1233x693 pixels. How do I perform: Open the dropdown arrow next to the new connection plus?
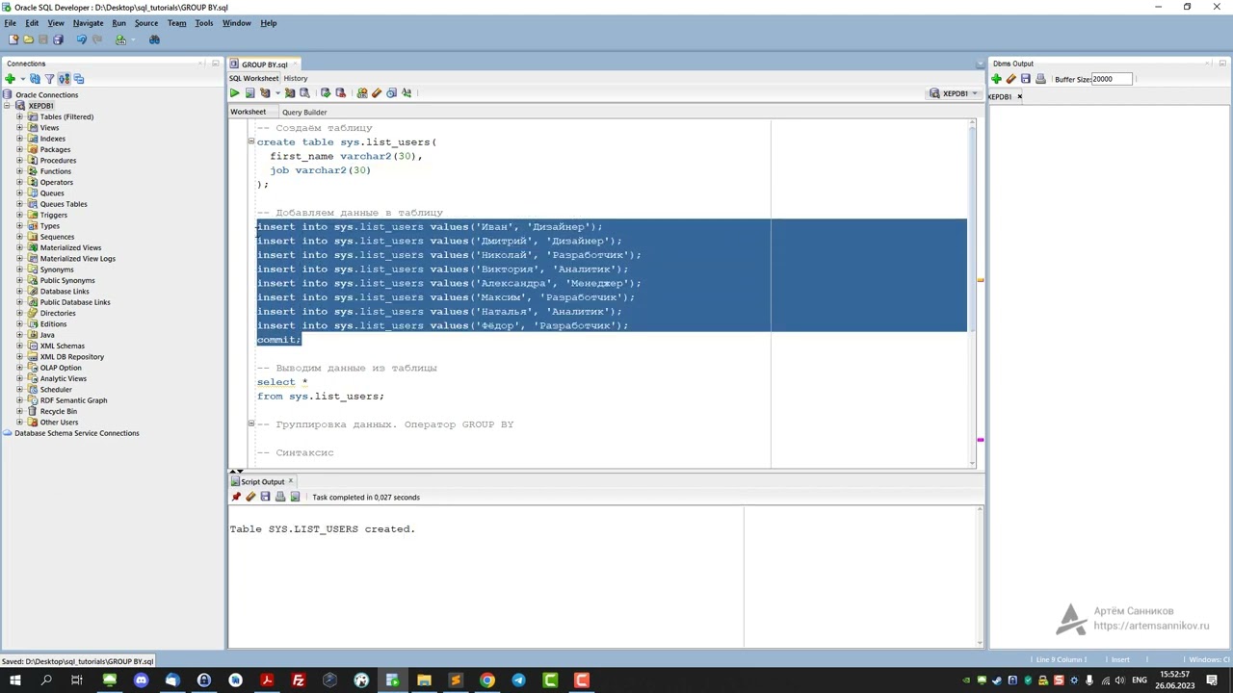tap(23, 79)
